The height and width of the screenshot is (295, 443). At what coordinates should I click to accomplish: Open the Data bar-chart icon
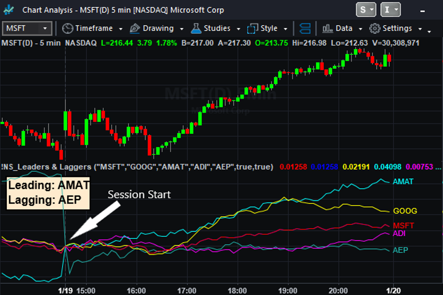(327, 28)
